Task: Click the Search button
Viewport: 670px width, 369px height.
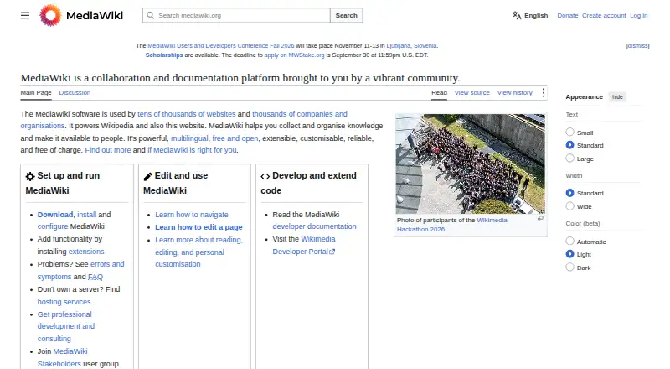Action: pos(346,15)
